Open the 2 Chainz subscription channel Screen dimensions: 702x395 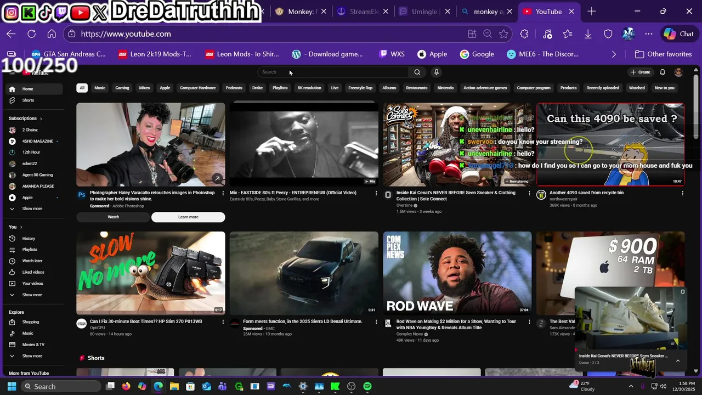34,130
